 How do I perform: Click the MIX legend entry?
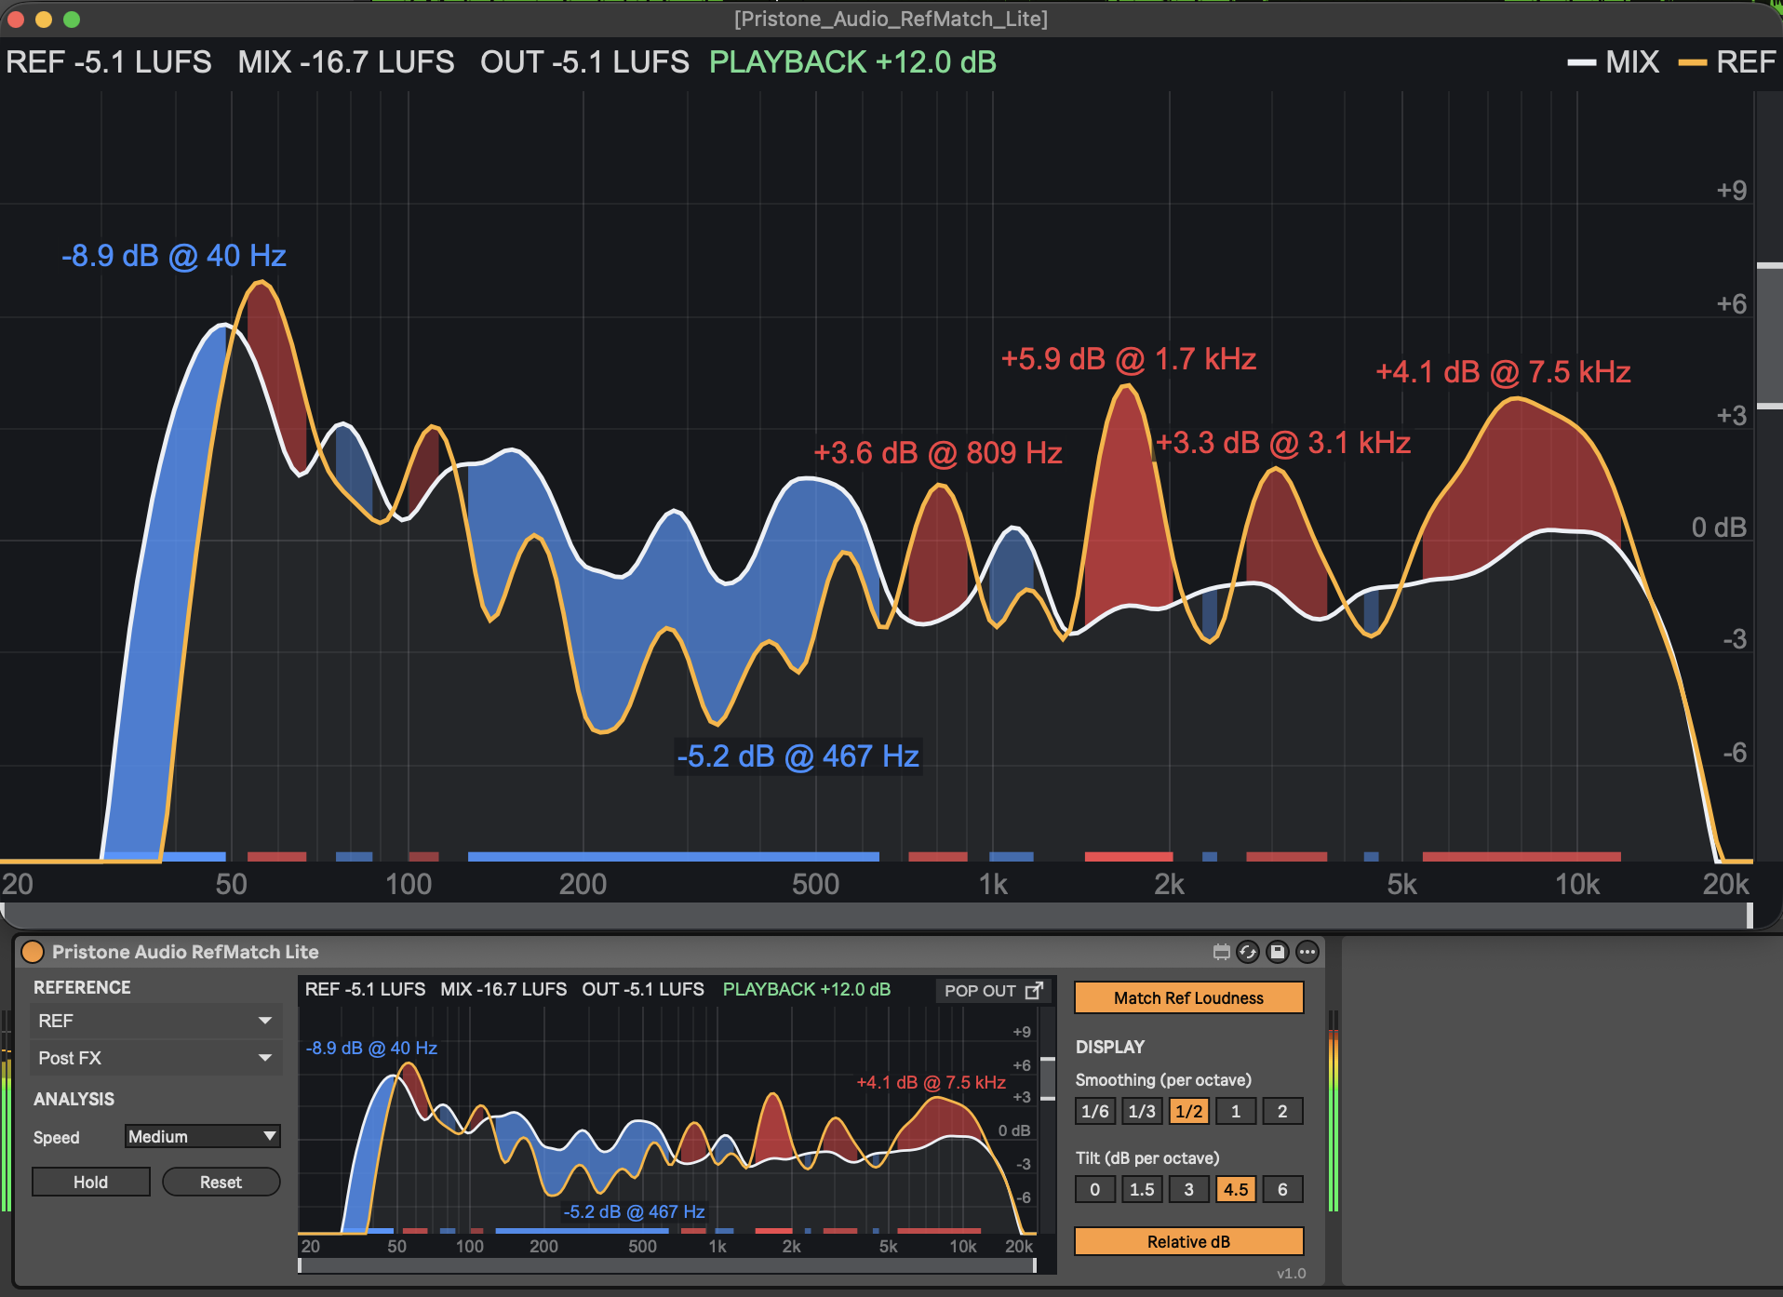click(1613, 62)
